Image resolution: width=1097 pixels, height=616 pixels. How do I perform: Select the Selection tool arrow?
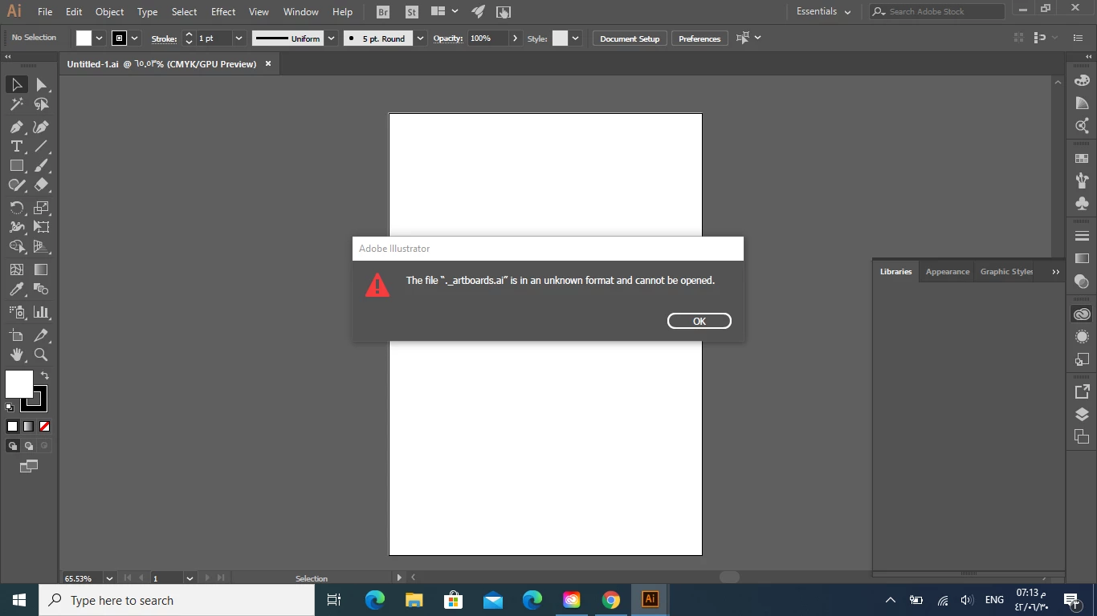coord(17,84)
